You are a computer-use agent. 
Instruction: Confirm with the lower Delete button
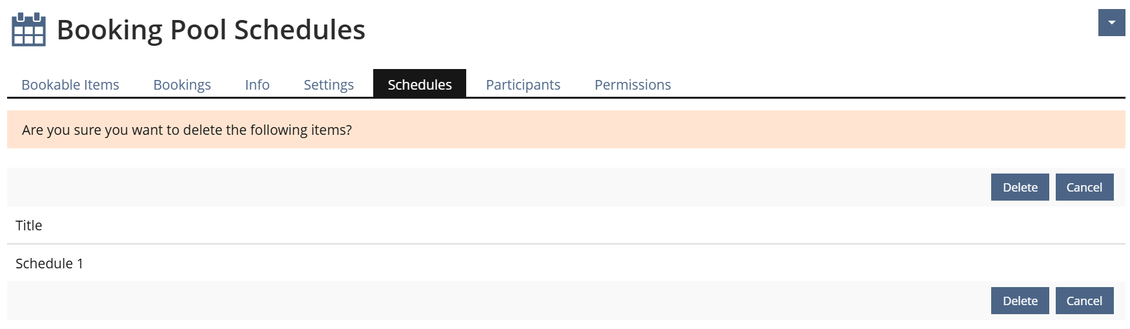pyautogui.click(x=1020, y=301)
